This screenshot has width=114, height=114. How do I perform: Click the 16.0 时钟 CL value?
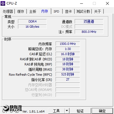68,54
